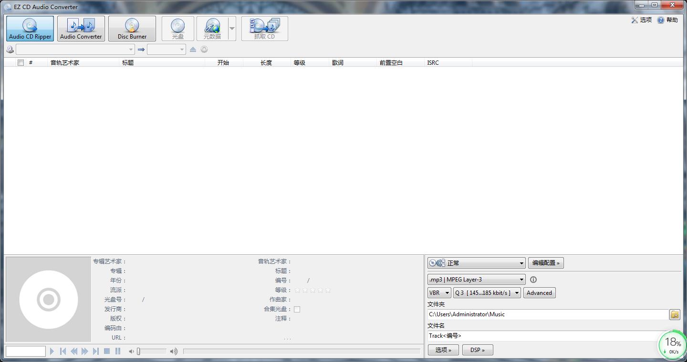The width and height of the screenshot is (687, 362).
Task: Click the 抓取 CD rip button
Action: click(264, 29)
